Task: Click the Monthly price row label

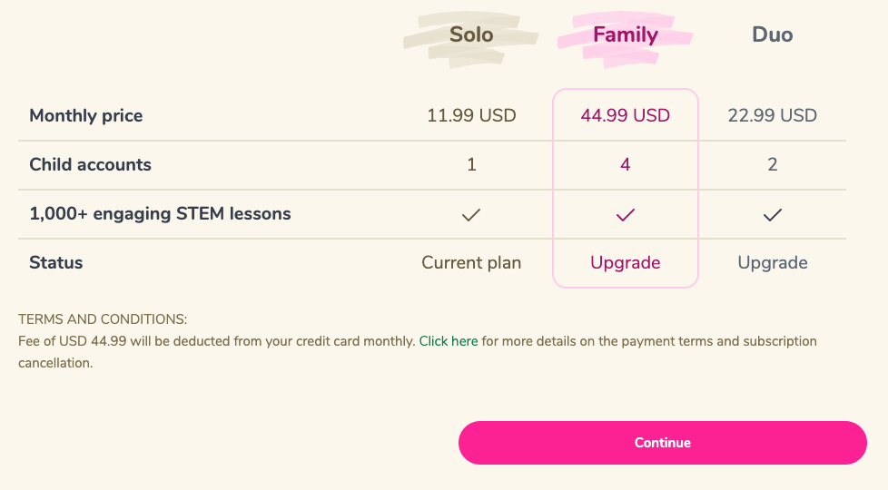Action: pyautogui.click(x=86, y=116)
